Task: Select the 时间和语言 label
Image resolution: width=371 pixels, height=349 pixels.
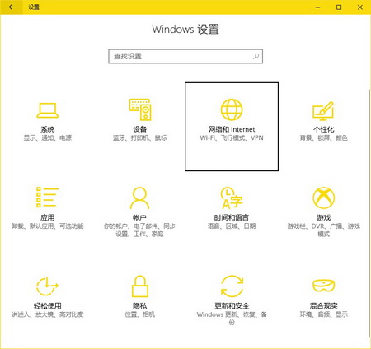Action: [x=232, y=217]
